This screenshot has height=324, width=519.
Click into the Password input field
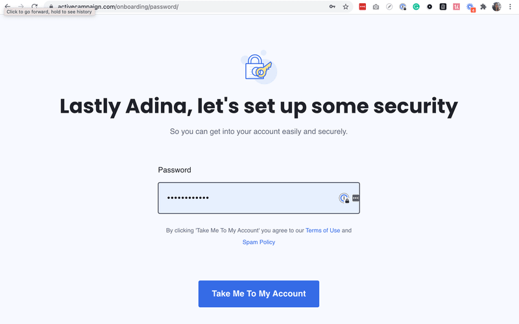[247, 198]
